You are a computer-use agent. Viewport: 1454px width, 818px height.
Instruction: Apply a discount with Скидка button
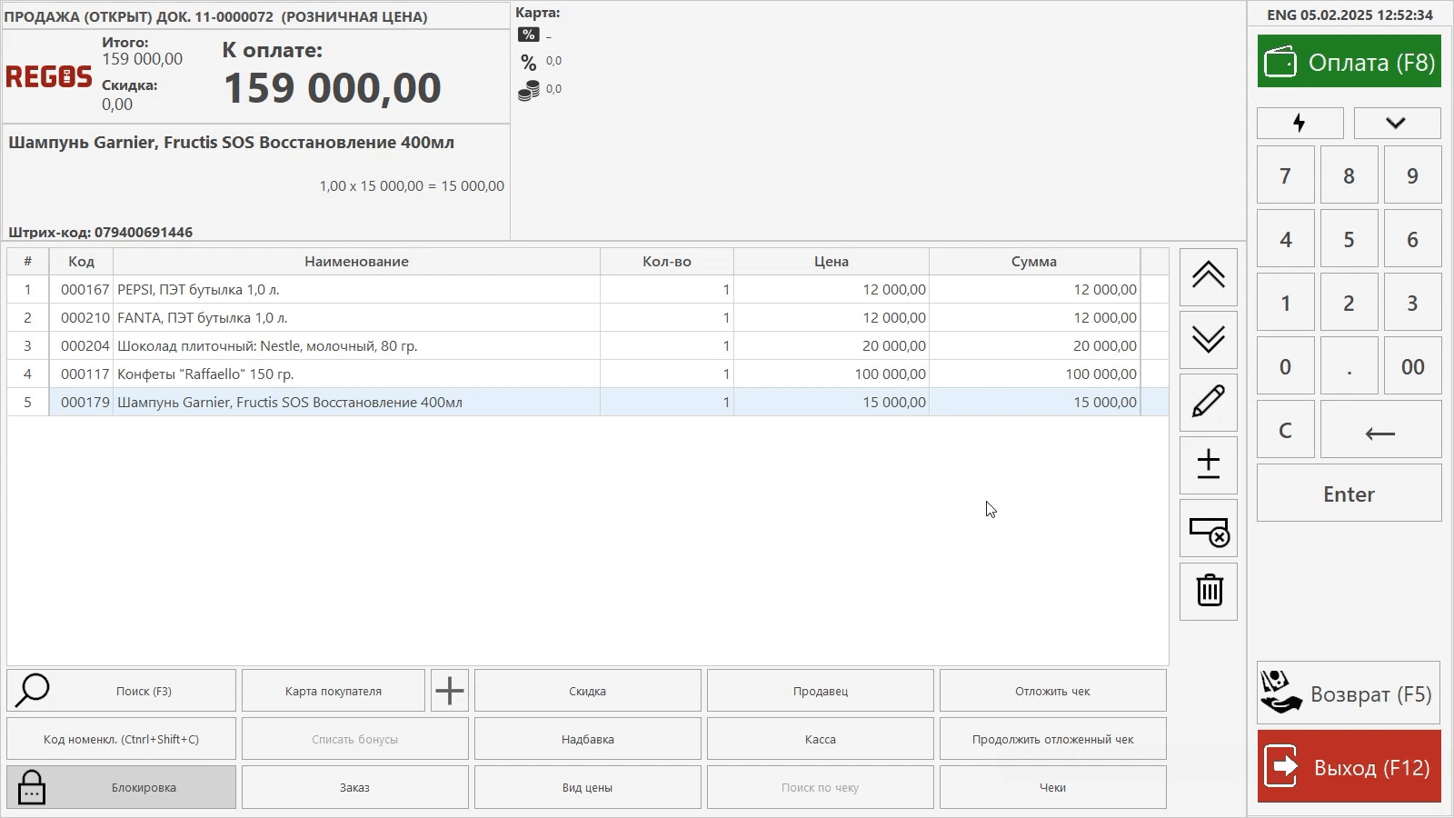[587, 691]
